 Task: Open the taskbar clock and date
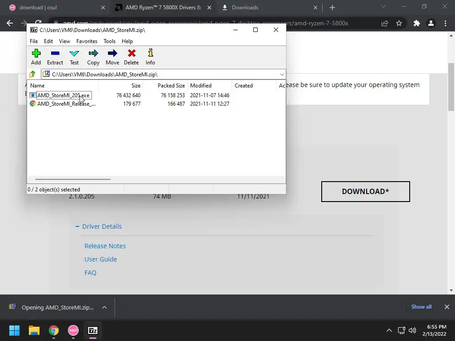[435, 330]
